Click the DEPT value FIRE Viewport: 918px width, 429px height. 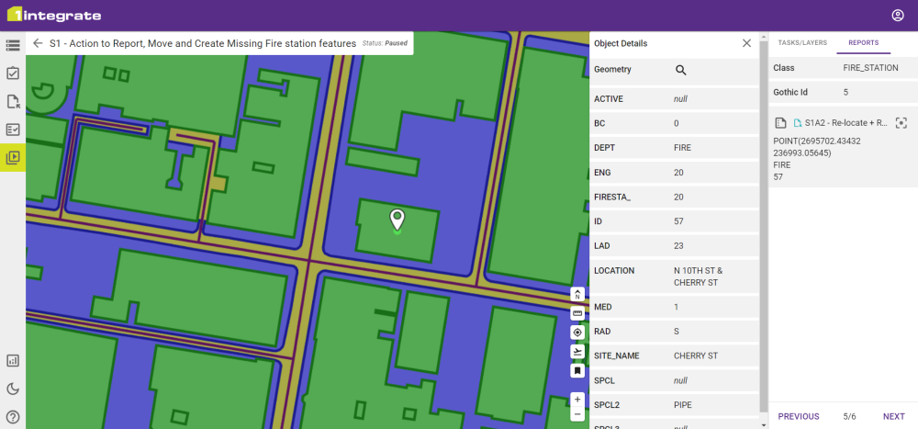682,148
